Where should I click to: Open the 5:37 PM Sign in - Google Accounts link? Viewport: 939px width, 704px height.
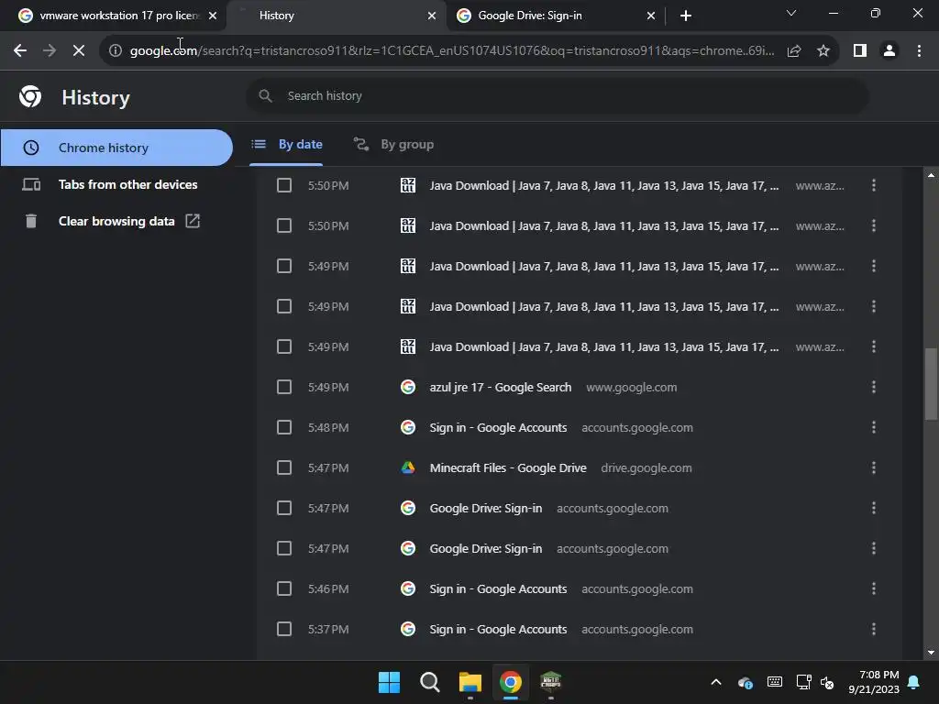(498, 629)
